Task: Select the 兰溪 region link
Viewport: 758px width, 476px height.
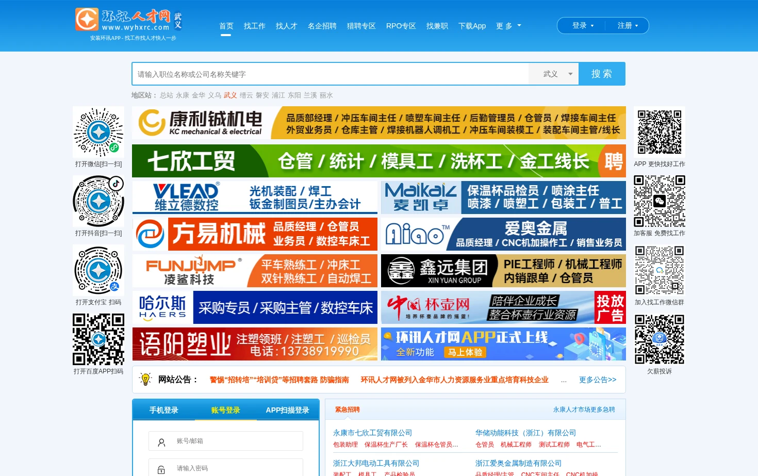Action: 310,95
